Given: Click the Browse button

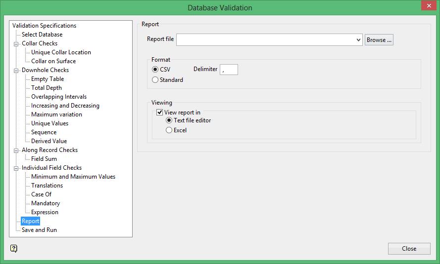Looking at the screenshot, I should coord(379,40).
